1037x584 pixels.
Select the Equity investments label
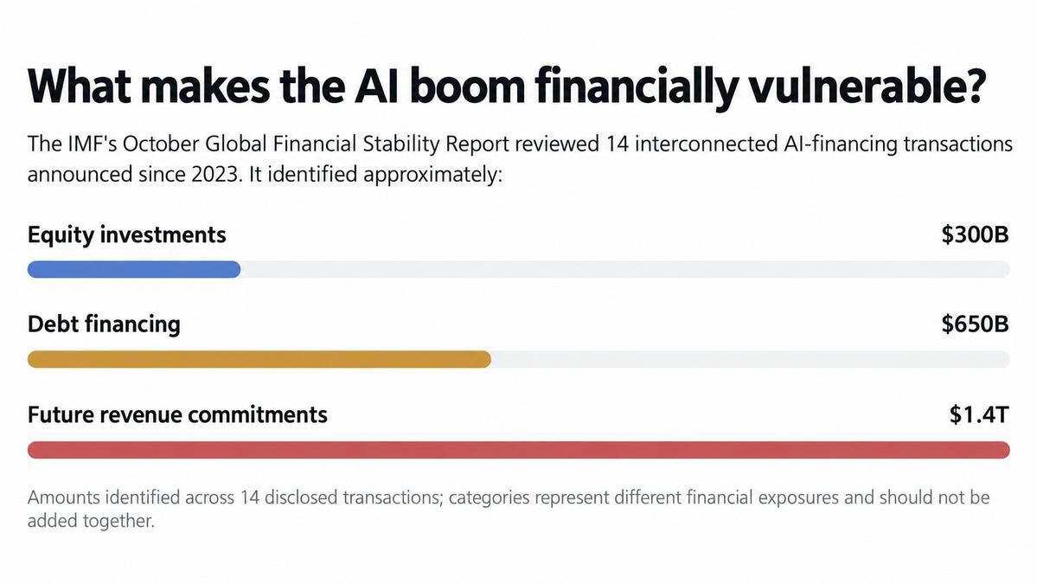[127, 235]
